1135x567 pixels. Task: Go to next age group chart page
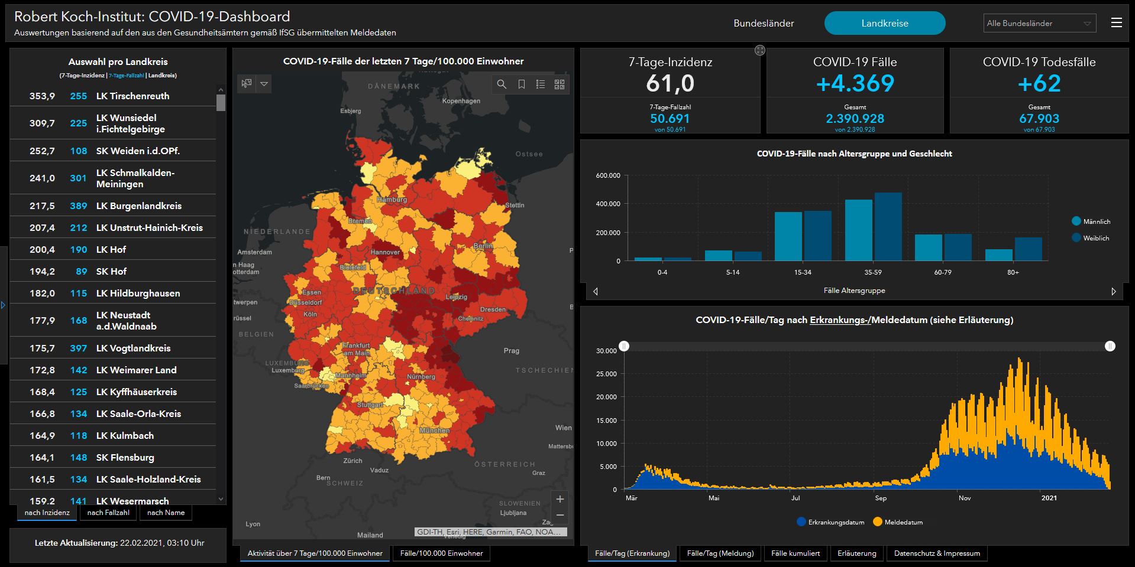pos(1114,291)
